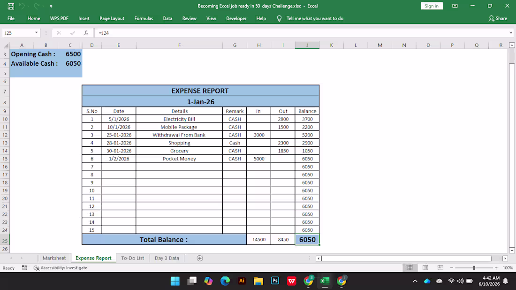The image size is (516, 290).
Task: Click the Save icon in title bar
Action: pos(11,6)
